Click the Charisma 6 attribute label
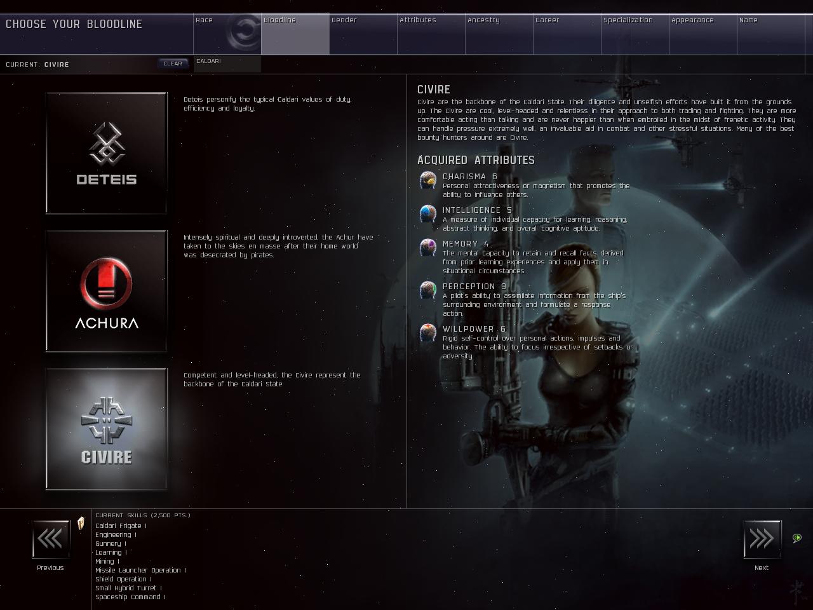Screen dimensions: 813x610 tap(470, 177)
